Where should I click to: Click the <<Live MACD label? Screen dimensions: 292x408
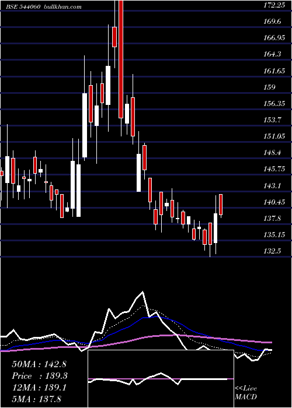(246, 392)
